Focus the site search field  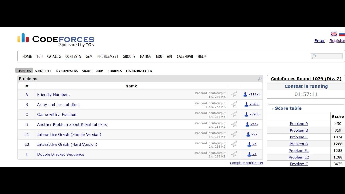tap(327, 56)
